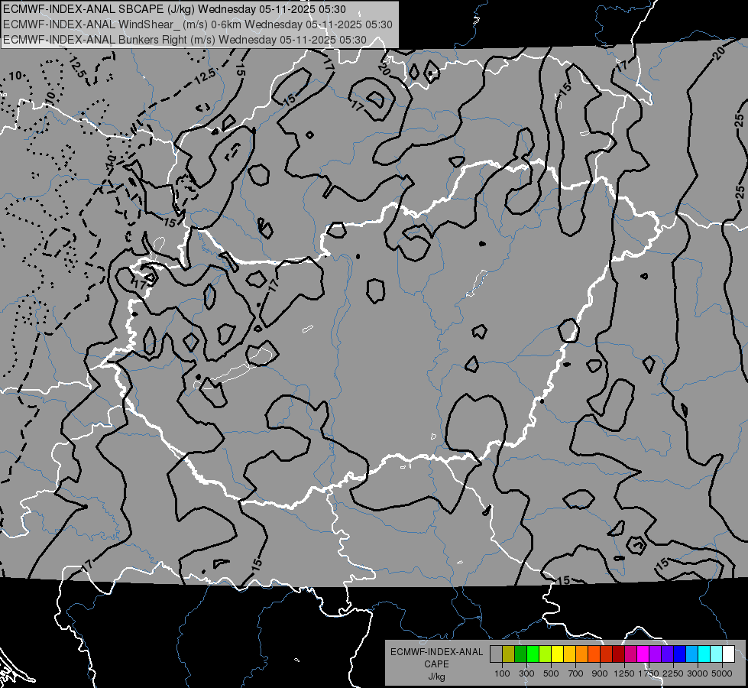Click the 1750 value under the legend
This screenshot has width=748, height=688.
click(649, 673)
